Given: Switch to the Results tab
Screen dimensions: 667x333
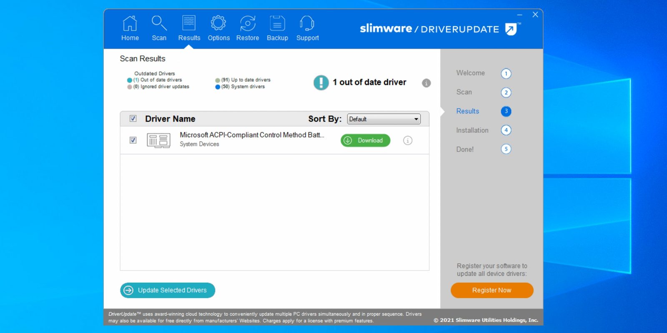Looking at the screenshot, I should click(189, 28).
